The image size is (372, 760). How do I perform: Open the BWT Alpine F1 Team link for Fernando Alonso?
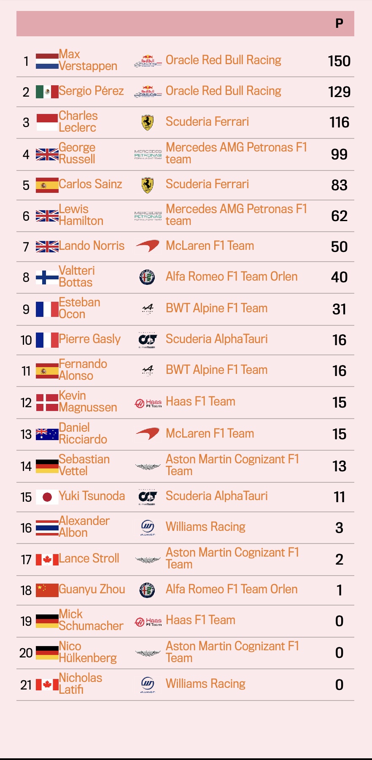(x=216, y=370)
